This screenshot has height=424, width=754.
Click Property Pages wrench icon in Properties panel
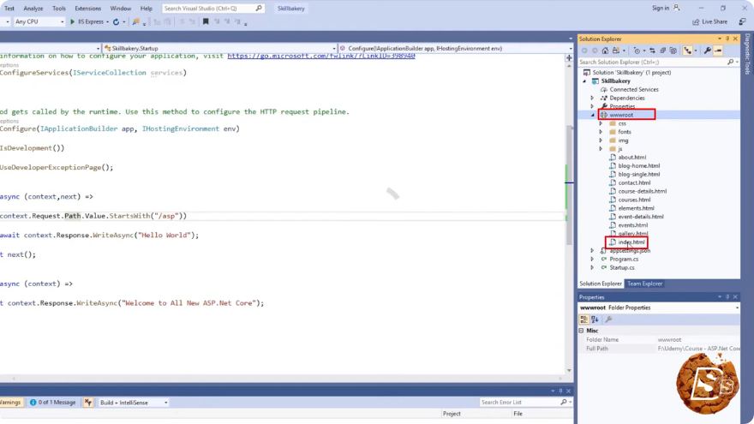tap(608, 319)
